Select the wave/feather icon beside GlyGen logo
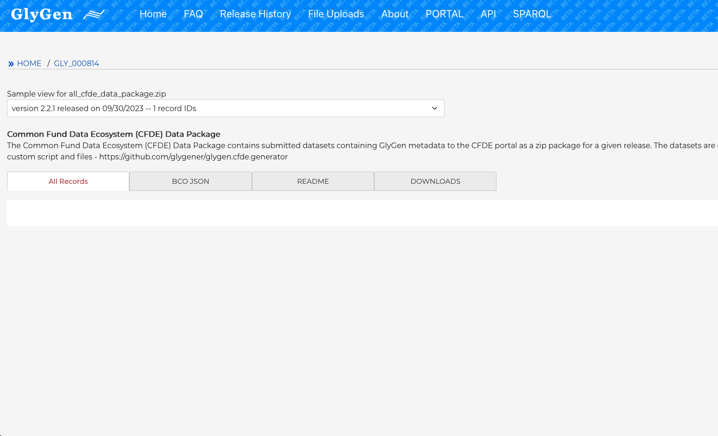Viewport: 718px width, 436px height. (x=94, y=14)
